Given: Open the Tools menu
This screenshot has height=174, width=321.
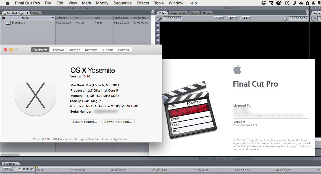Looking at the screenshot, I should point(159,3).
